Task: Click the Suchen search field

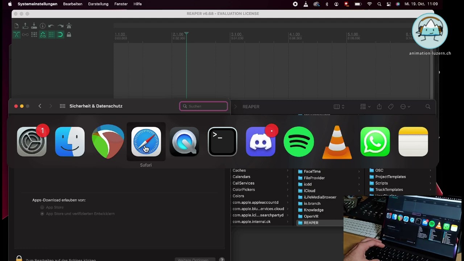Action: click(204, 106)
